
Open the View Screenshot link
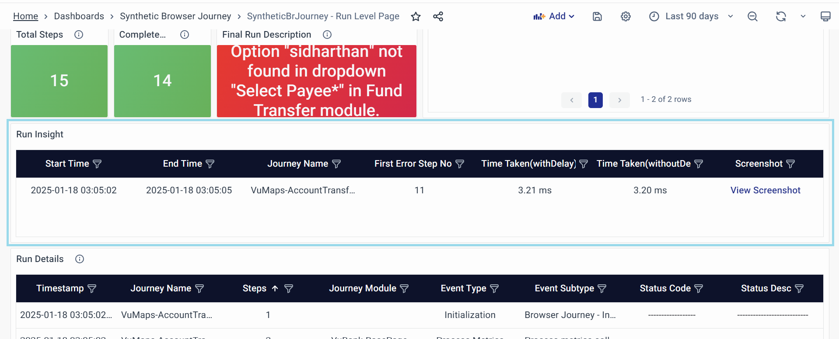click(765, 190)
